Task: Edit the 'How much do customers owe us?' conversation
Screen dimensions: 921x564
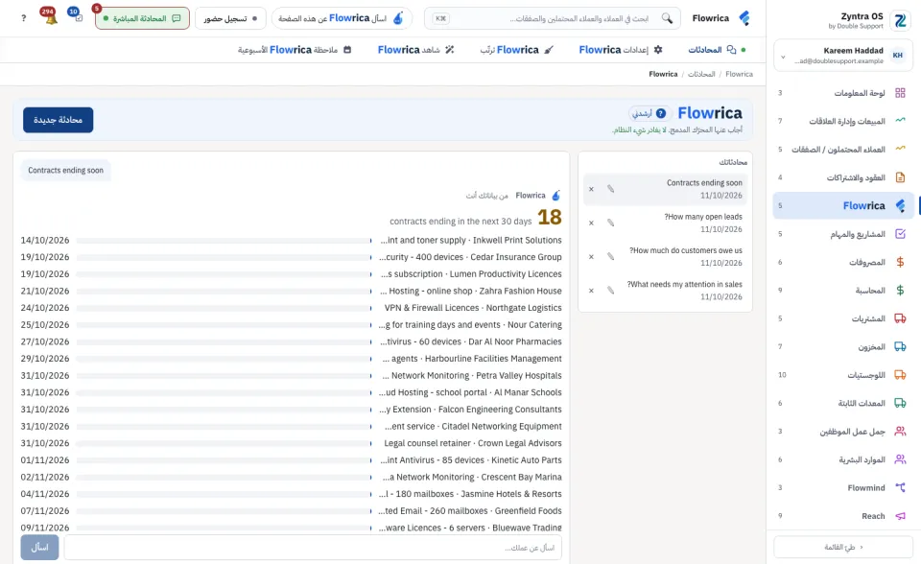Action: point(611,257)
